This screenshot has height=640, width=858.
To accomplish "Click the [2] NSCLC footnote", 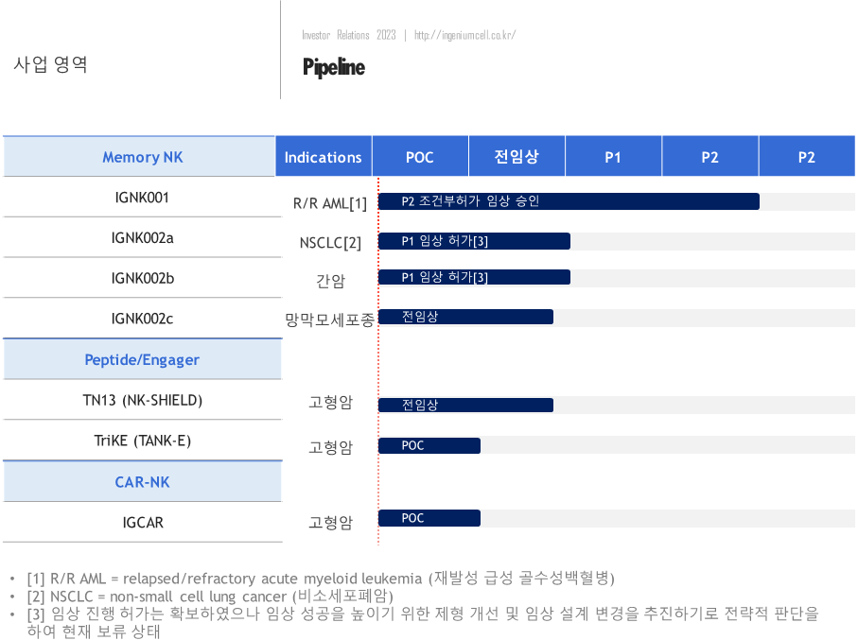I will 210,596.
